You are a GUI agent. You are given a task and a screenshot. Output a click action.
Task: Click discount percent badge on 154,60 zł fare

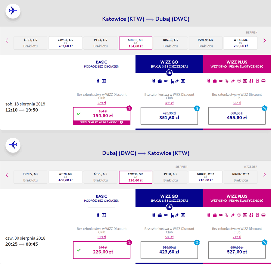tap(129, 108)
